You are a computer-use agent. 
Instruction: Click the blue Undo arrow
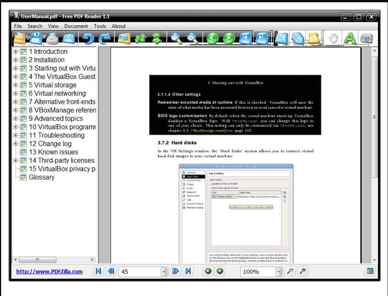pos(88,38)
